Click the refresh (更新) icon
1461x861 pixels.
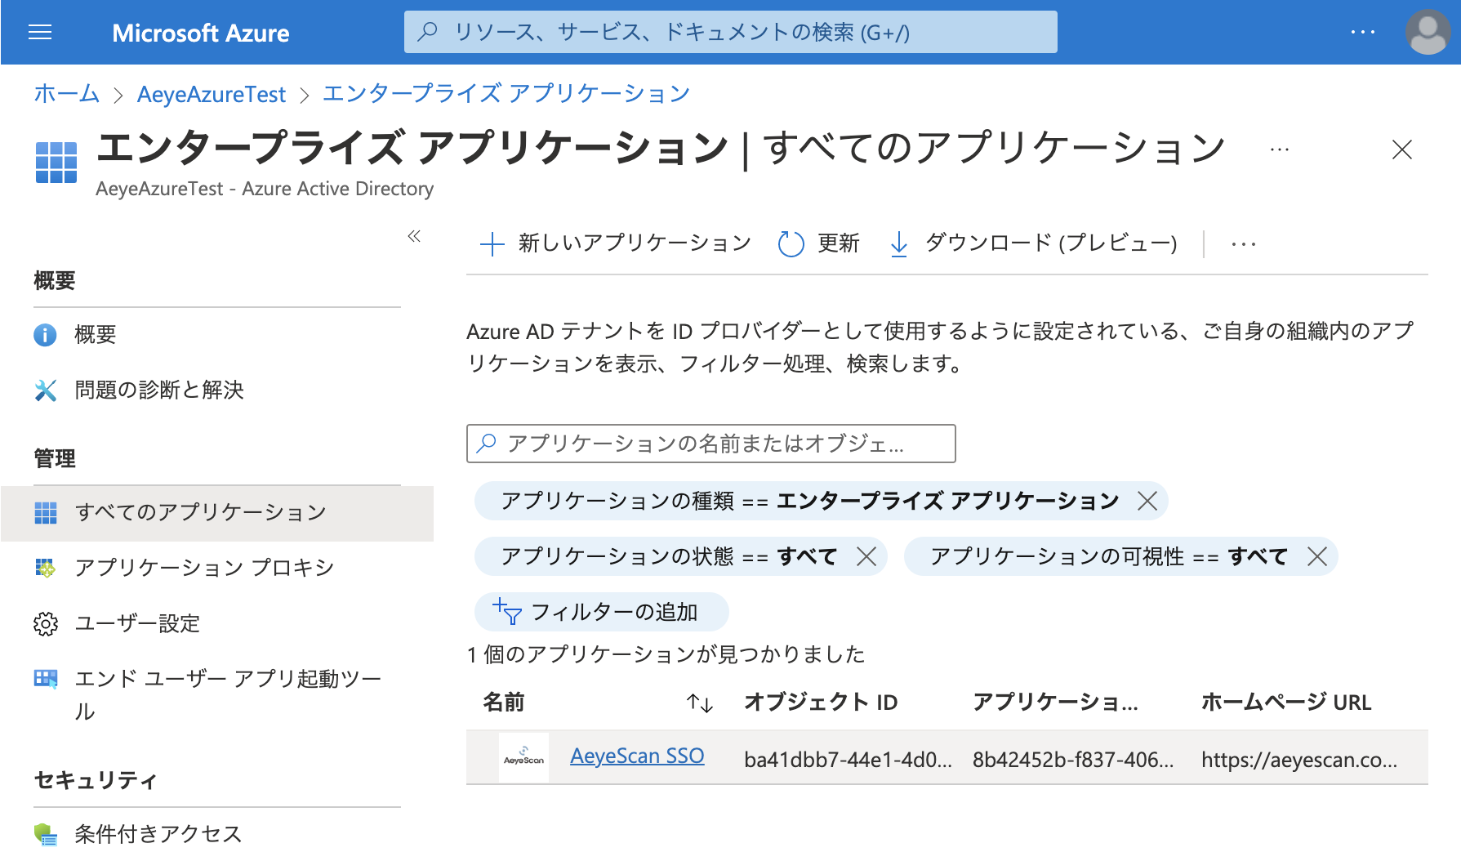pos(791,243)
